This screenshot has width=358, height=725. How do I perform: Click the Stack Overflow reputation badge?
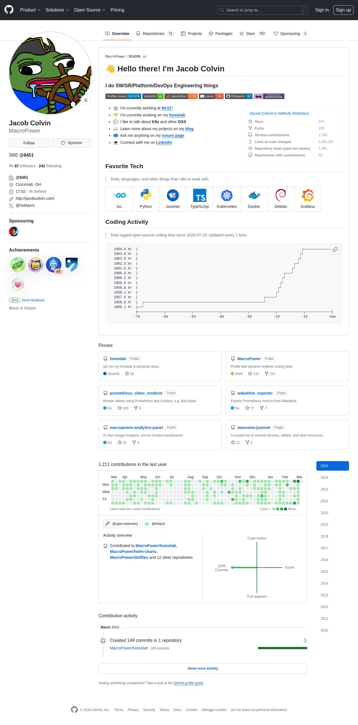tap(181, 96)
